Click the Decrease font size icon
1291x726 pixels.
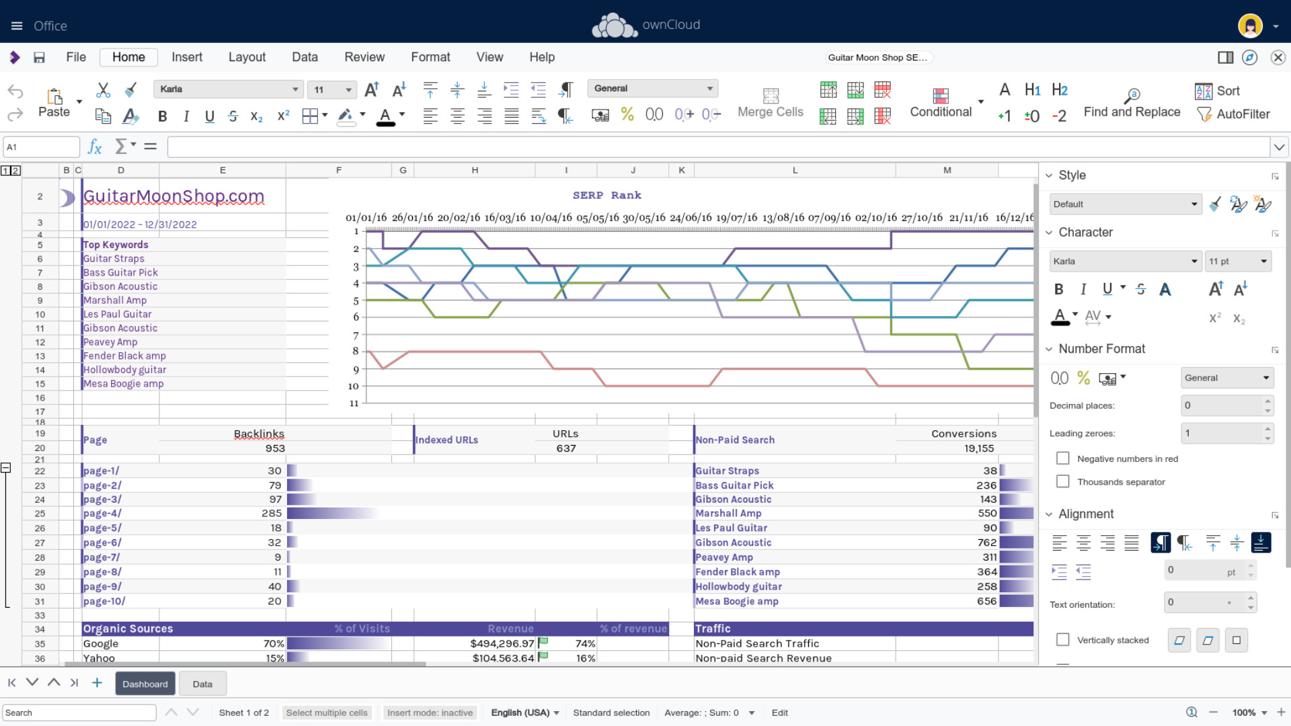[x=399, y=89]
